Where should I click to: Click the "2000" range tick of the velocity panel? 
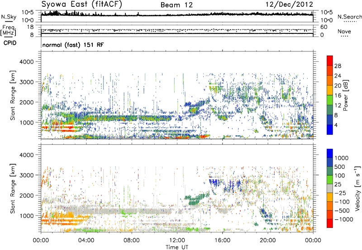coord(26,196)
